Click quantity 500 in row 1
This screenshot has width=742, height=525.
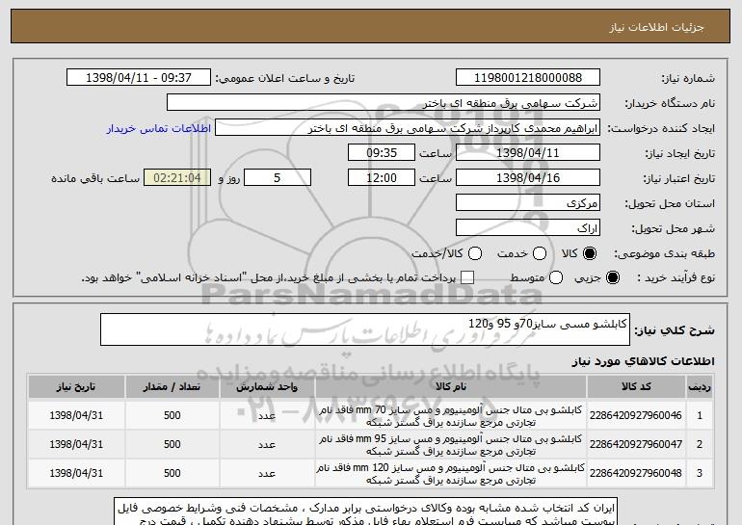[x=172, y=415]
